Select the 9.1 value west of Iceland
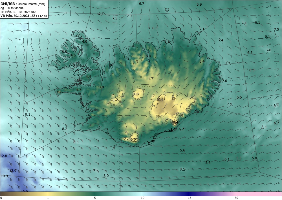The image size is (282, 200). coord(28,115)
